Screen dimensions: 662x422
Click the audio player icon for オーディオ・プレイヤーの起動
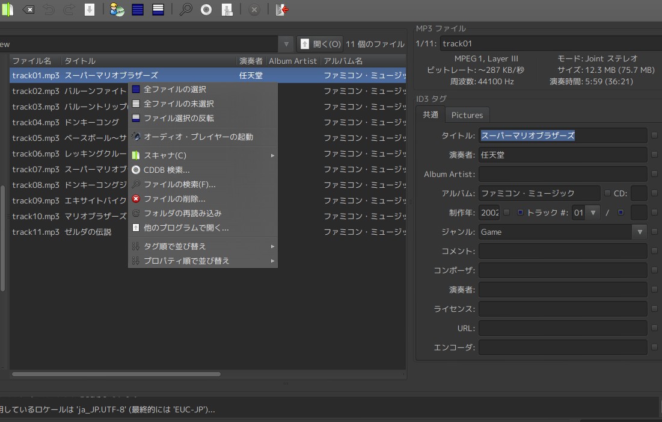[x=136, y=137]
